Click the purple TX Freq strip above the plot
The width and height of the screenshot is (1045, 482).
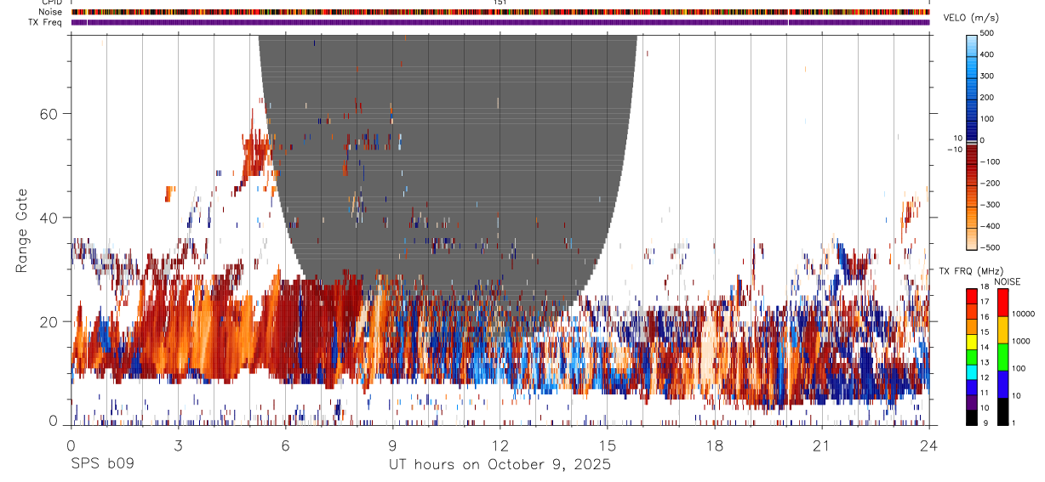coord(500,22)
